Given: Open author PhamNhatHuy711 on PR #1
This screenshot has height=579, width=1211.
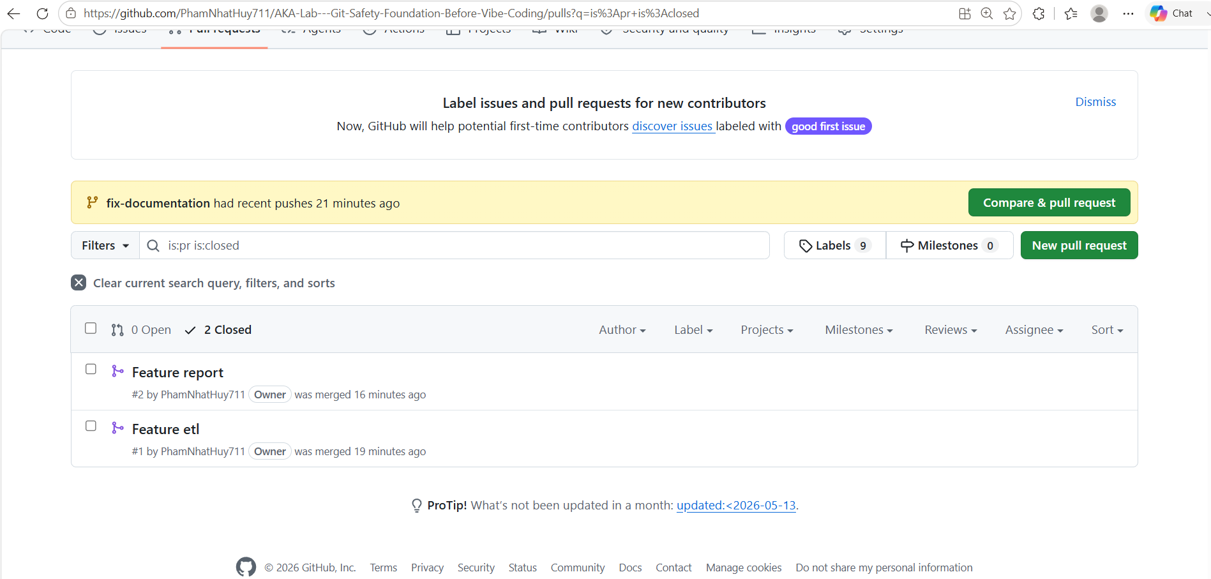Looking at the screenshot, I should 202,451.
